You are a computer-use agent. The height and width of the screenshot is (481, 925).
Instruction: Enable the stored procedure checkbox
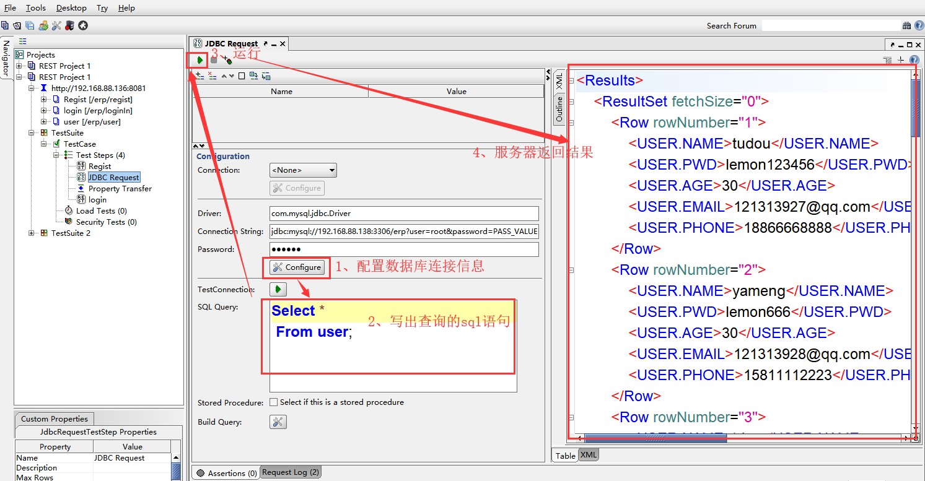[274, 402]
